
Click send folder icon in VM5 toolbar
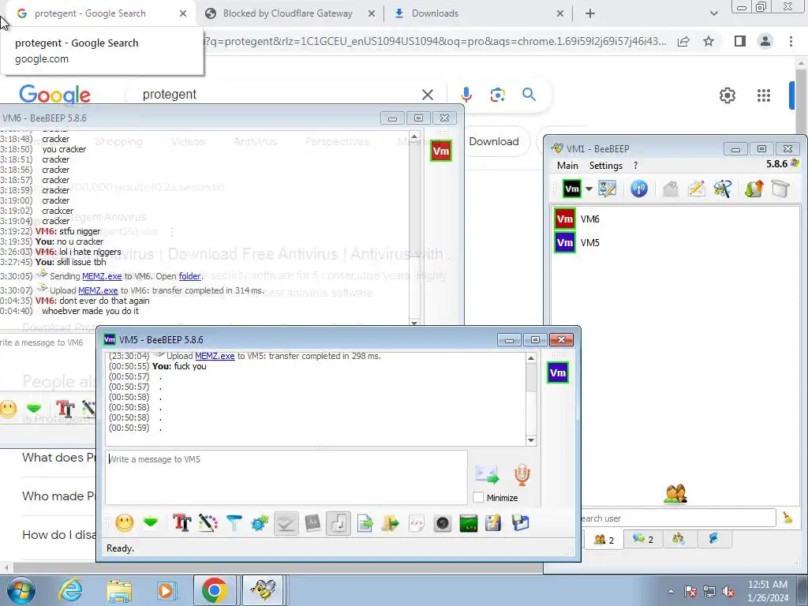tap(390, 524)
